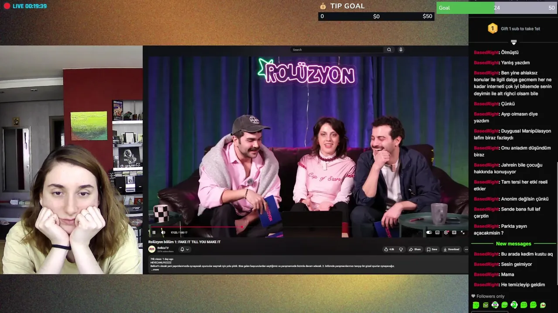Screen dimensions: 558x313
Task: Open the BelkisTV channel name link
Action: click(163, 248)
